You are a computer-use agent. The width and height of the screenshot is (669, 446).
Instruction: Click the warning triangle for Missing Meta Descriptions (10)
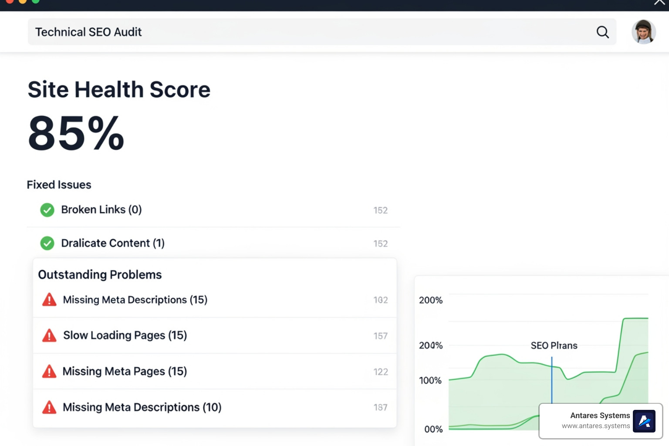tap(49, 407)
